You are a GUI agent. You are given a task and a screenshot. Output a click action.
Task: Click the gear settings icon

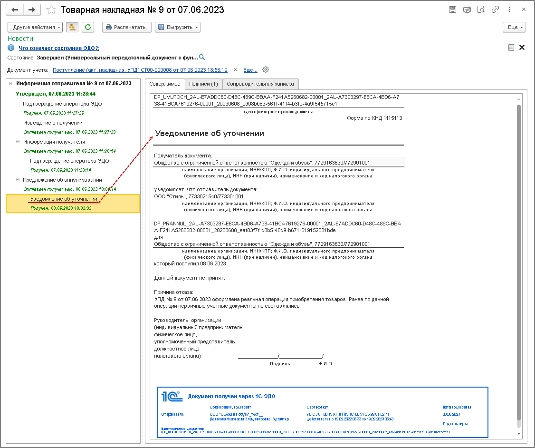point(266,69)
